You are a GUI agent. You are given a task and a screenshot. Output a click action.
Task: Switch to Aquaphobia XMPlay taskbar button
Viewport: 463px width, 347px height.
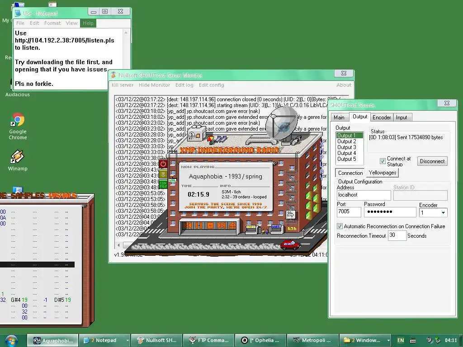tap(53, 340)
